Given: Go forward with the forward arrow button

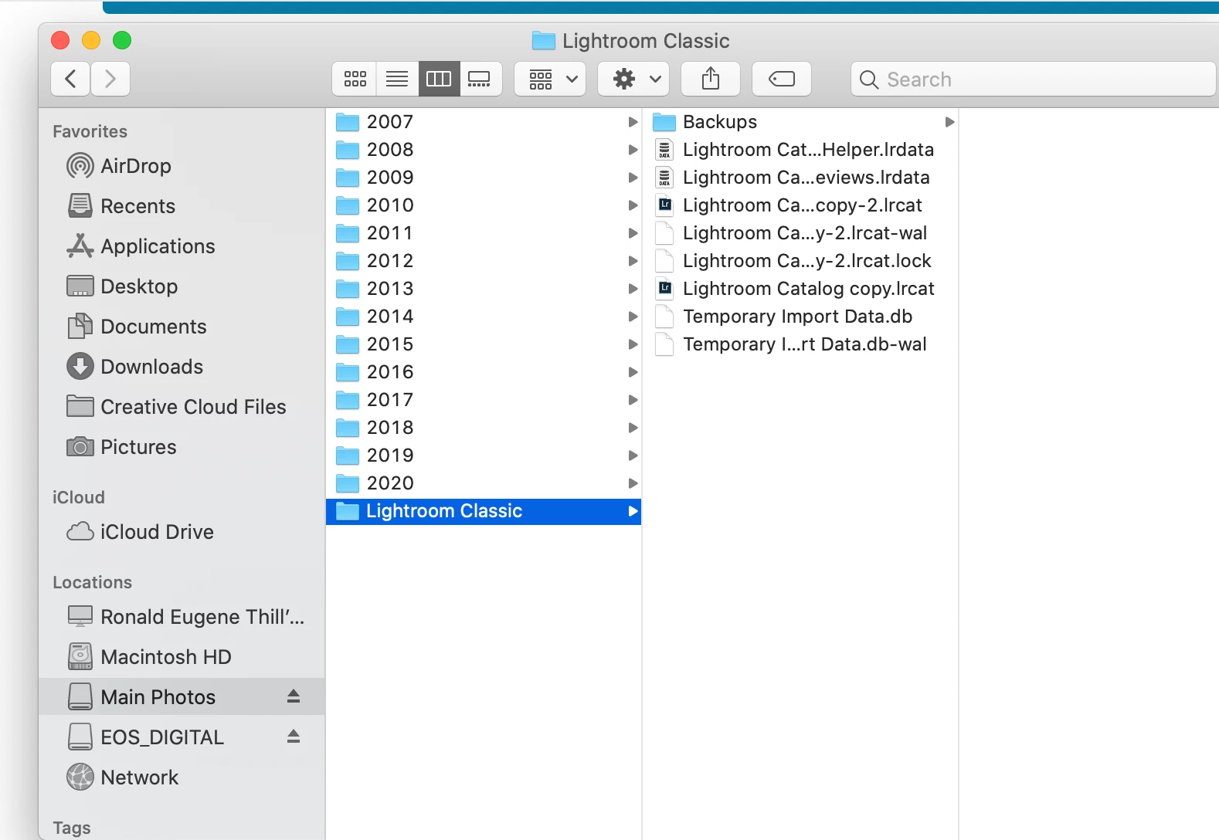Looking at the screenshot, I should coord(110,79).
